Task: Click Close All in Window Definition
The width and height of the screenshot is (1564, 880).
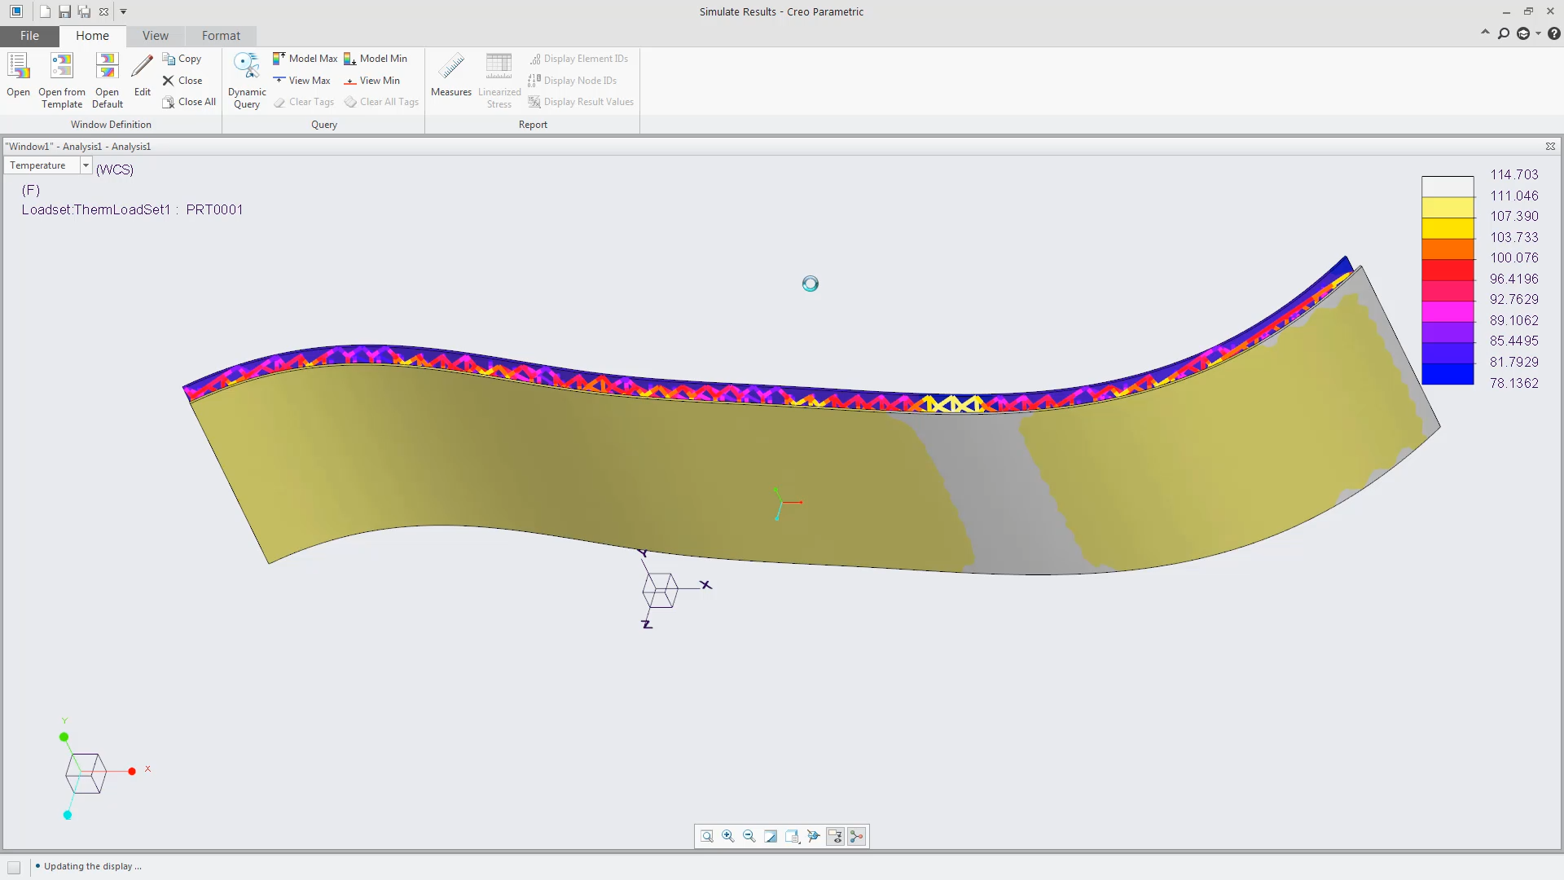Action: (x=188, y=101)
